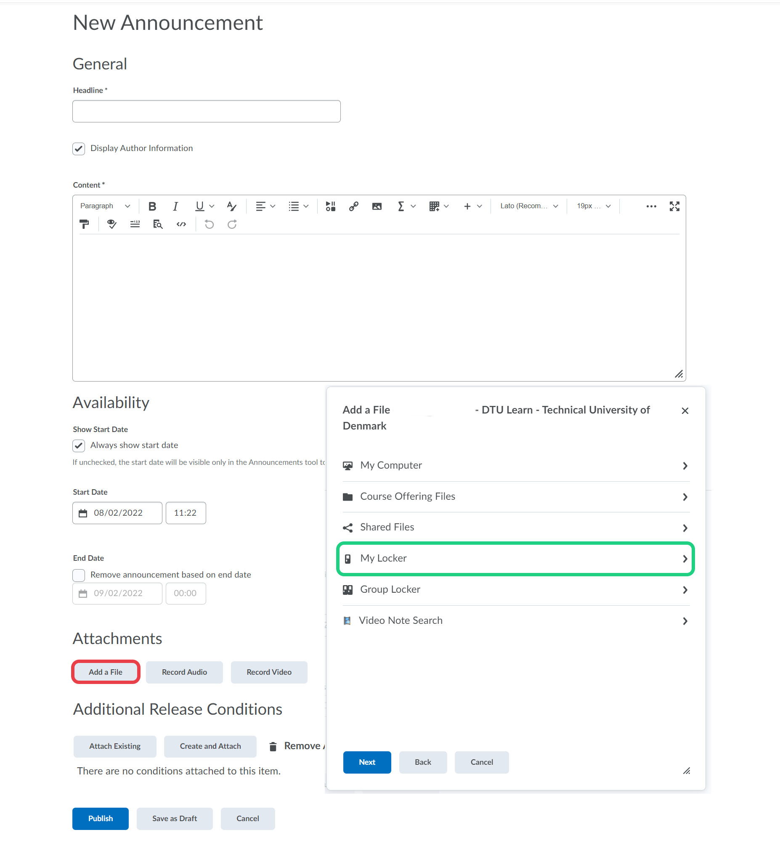Click the Add a File button

[106, 672]
